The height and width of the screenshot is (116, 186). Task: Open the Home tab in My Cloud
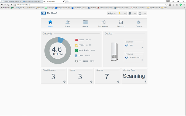(x=50, y=23)
